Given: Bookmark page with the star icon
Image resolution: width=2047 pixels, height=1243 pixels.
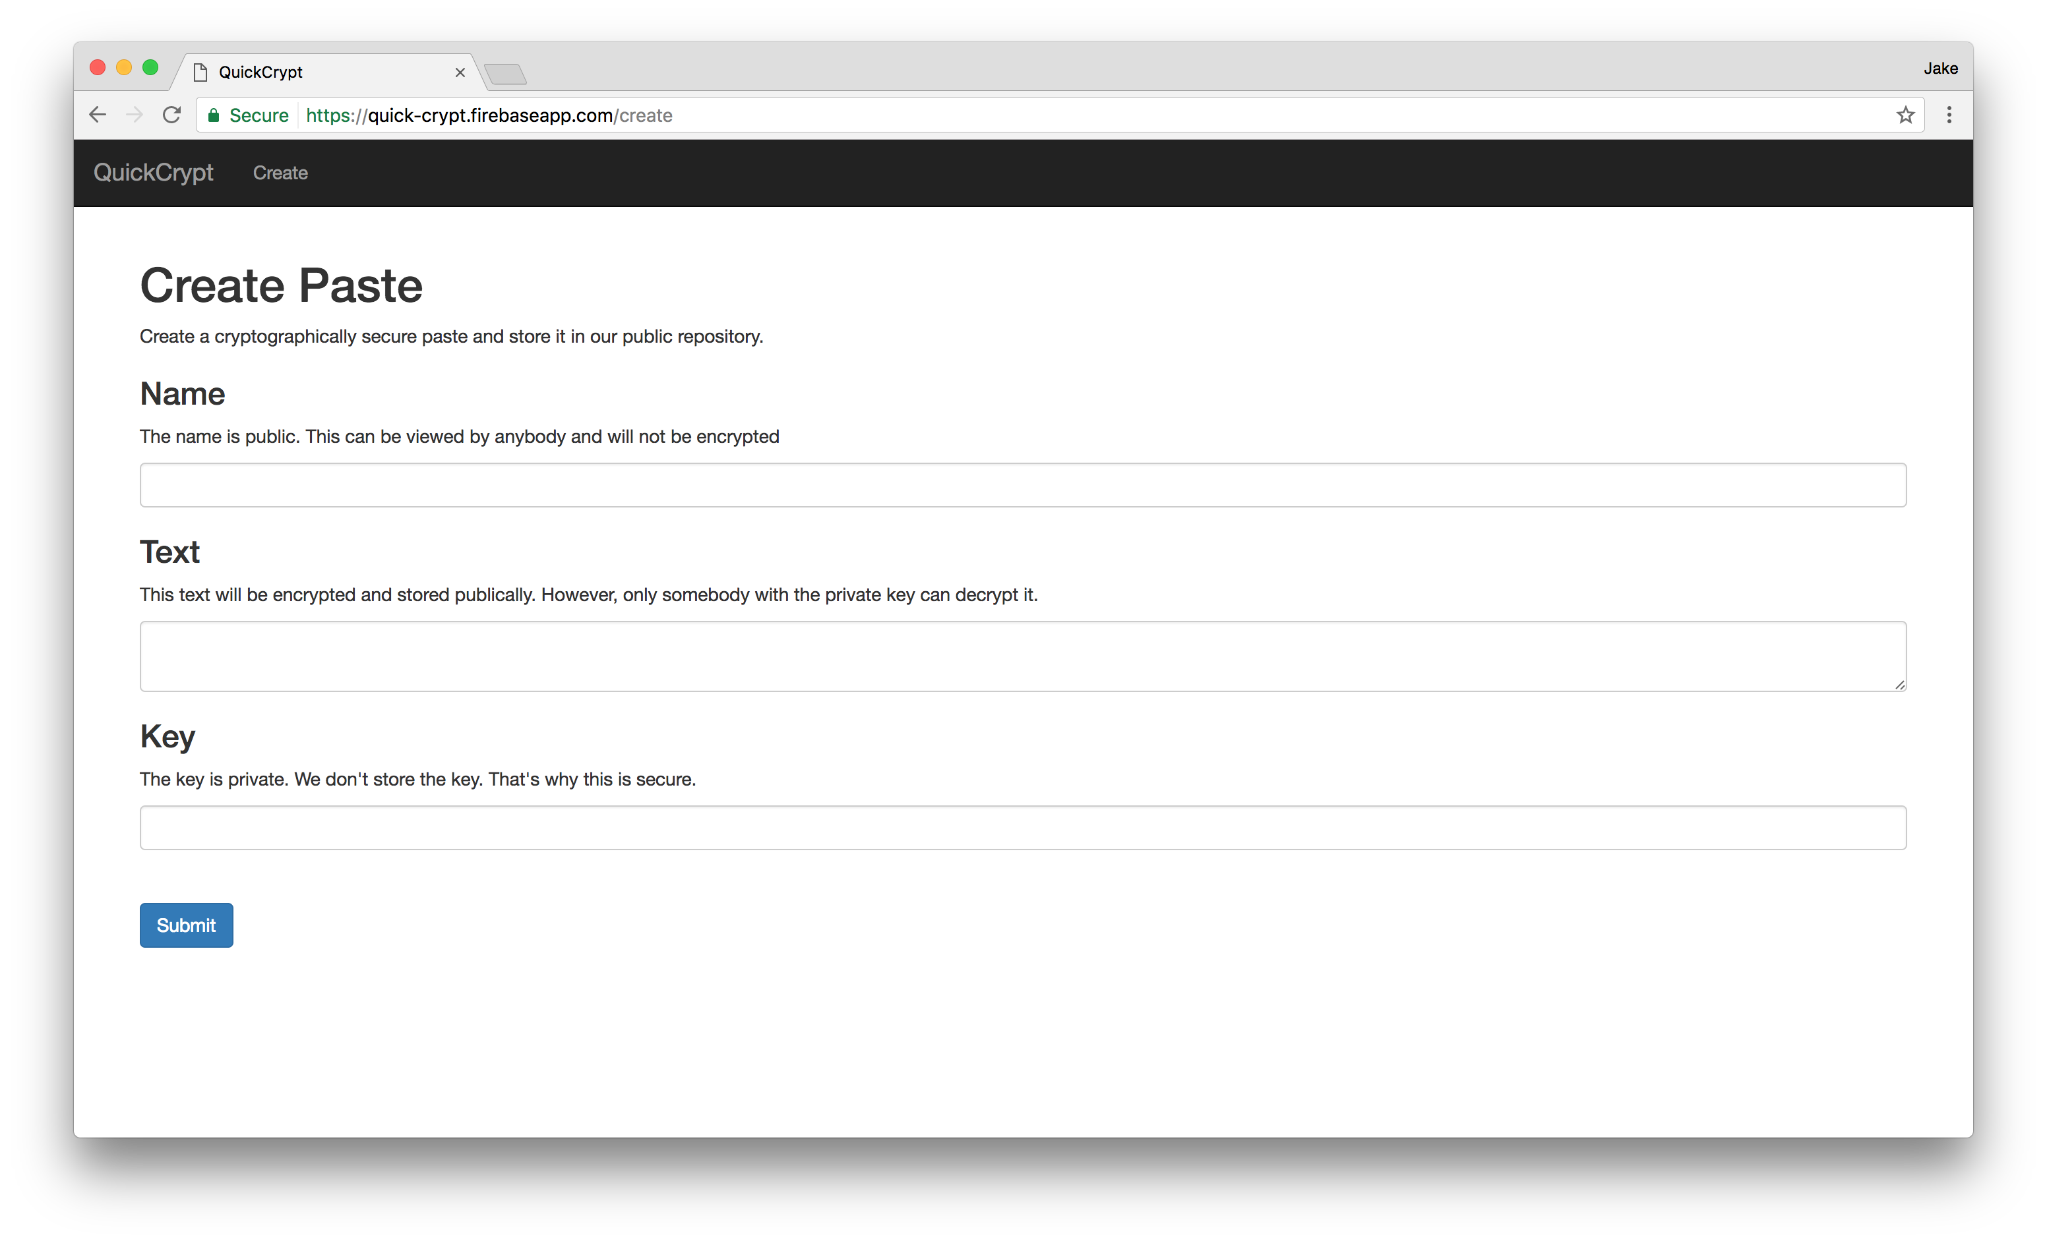Looking at the screenshot, I should point(1905,115).
